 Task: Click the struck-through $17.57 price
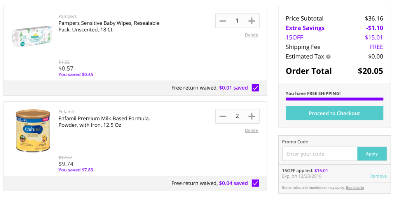click(x=65, y=157)
